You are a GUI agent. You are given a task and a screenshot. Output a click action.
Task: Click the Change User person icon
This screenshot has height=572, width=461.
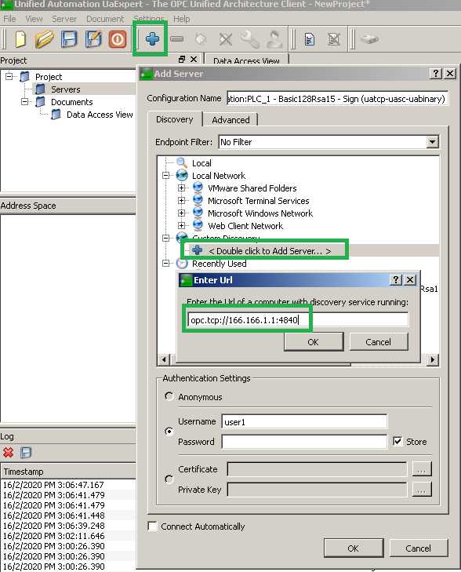274,39
